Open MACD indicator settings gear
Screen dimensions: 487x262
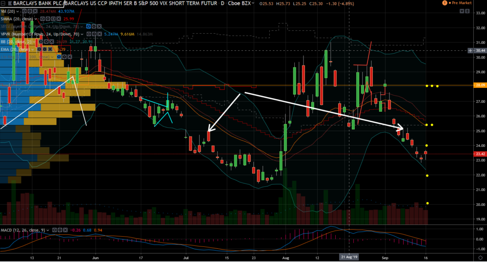pyautogui.click(x=59, y=230)
